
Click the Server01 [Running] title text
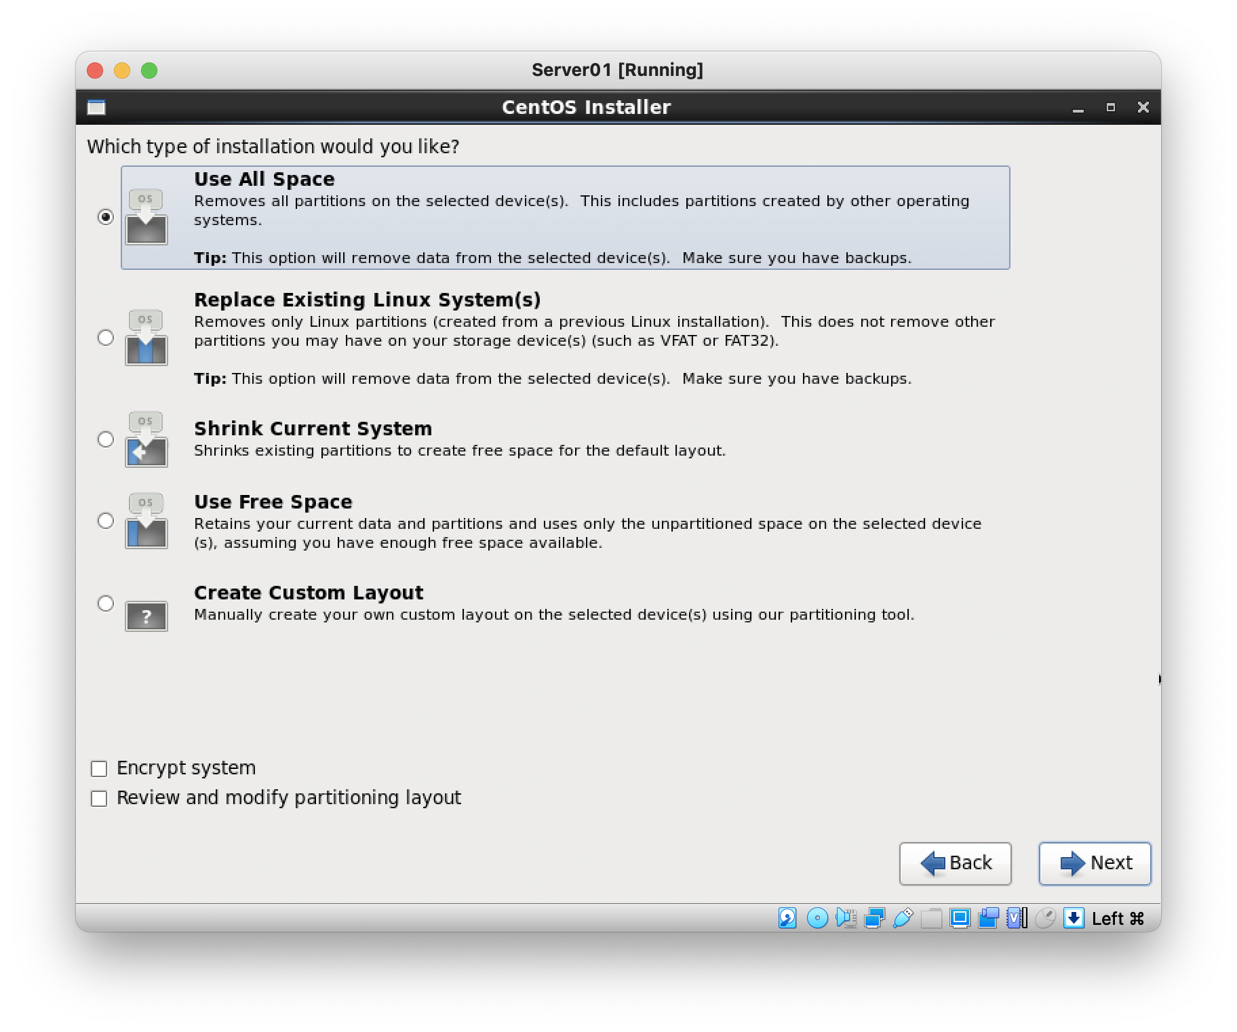click(x=617, y=70)
